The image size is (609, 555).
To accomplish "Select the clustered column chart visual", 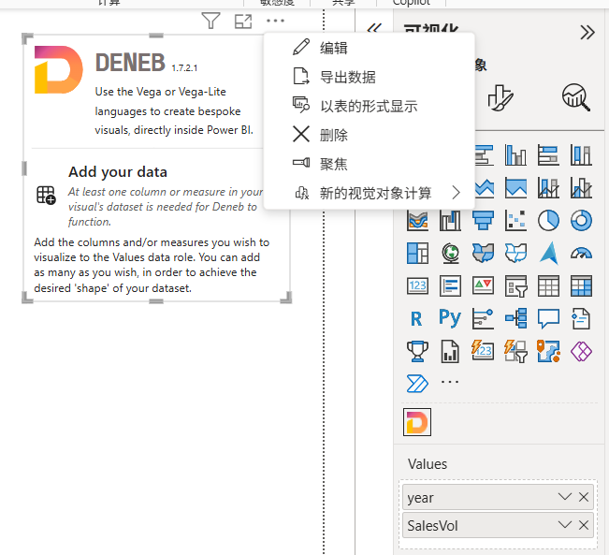I will tap(515, 154).
